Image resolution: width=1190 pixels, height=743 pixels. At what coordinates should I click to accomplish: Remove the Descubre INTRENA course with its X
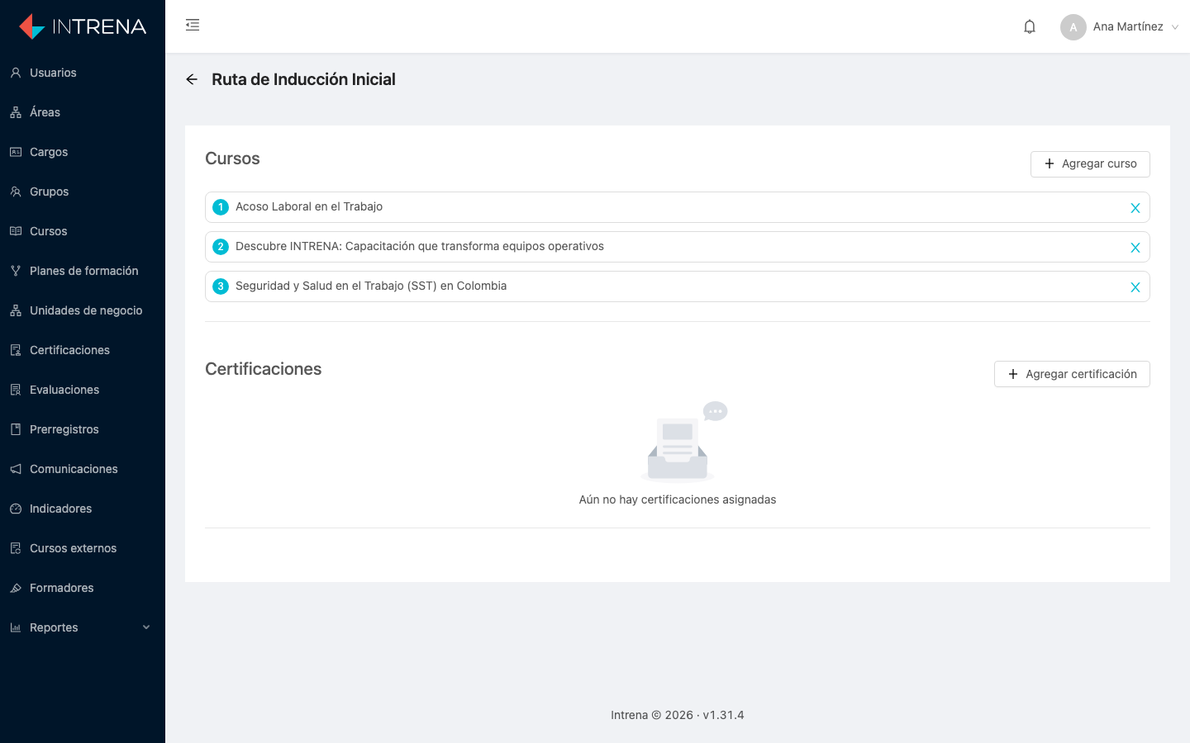pos(1135,248)
